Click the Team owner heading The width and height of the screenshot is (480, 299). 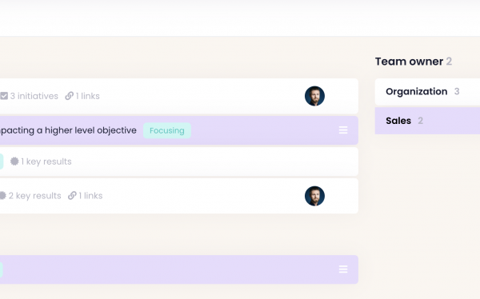[409, 62]
